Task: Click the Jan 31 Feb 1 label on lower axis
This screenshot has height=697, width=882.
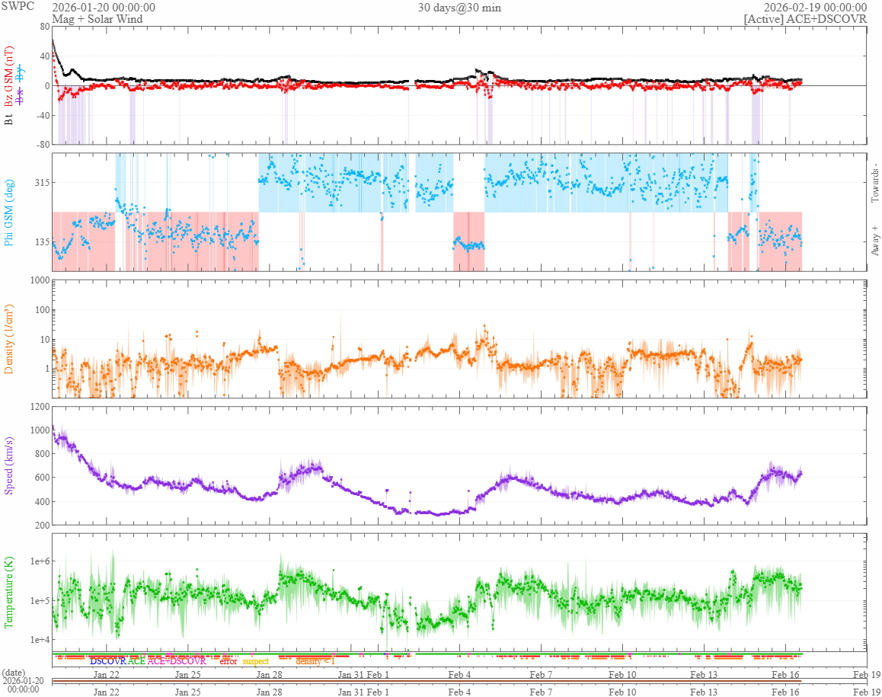Action: click(363, 692)
